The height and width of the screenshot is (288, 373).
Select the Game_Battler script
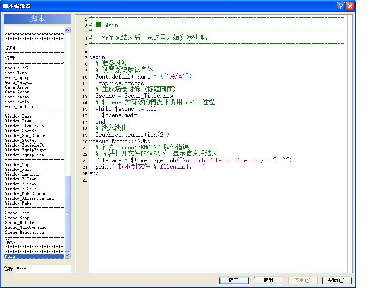(34, 106)
